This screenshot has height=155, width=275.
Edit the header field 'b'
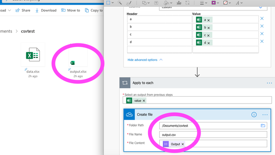coord(159,27)
